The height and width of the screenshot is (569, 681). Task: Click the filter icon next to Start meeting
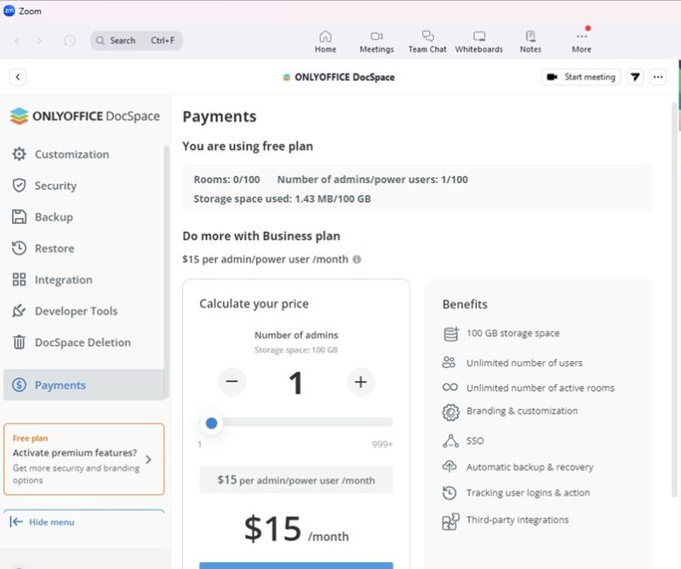pos(635,77)
